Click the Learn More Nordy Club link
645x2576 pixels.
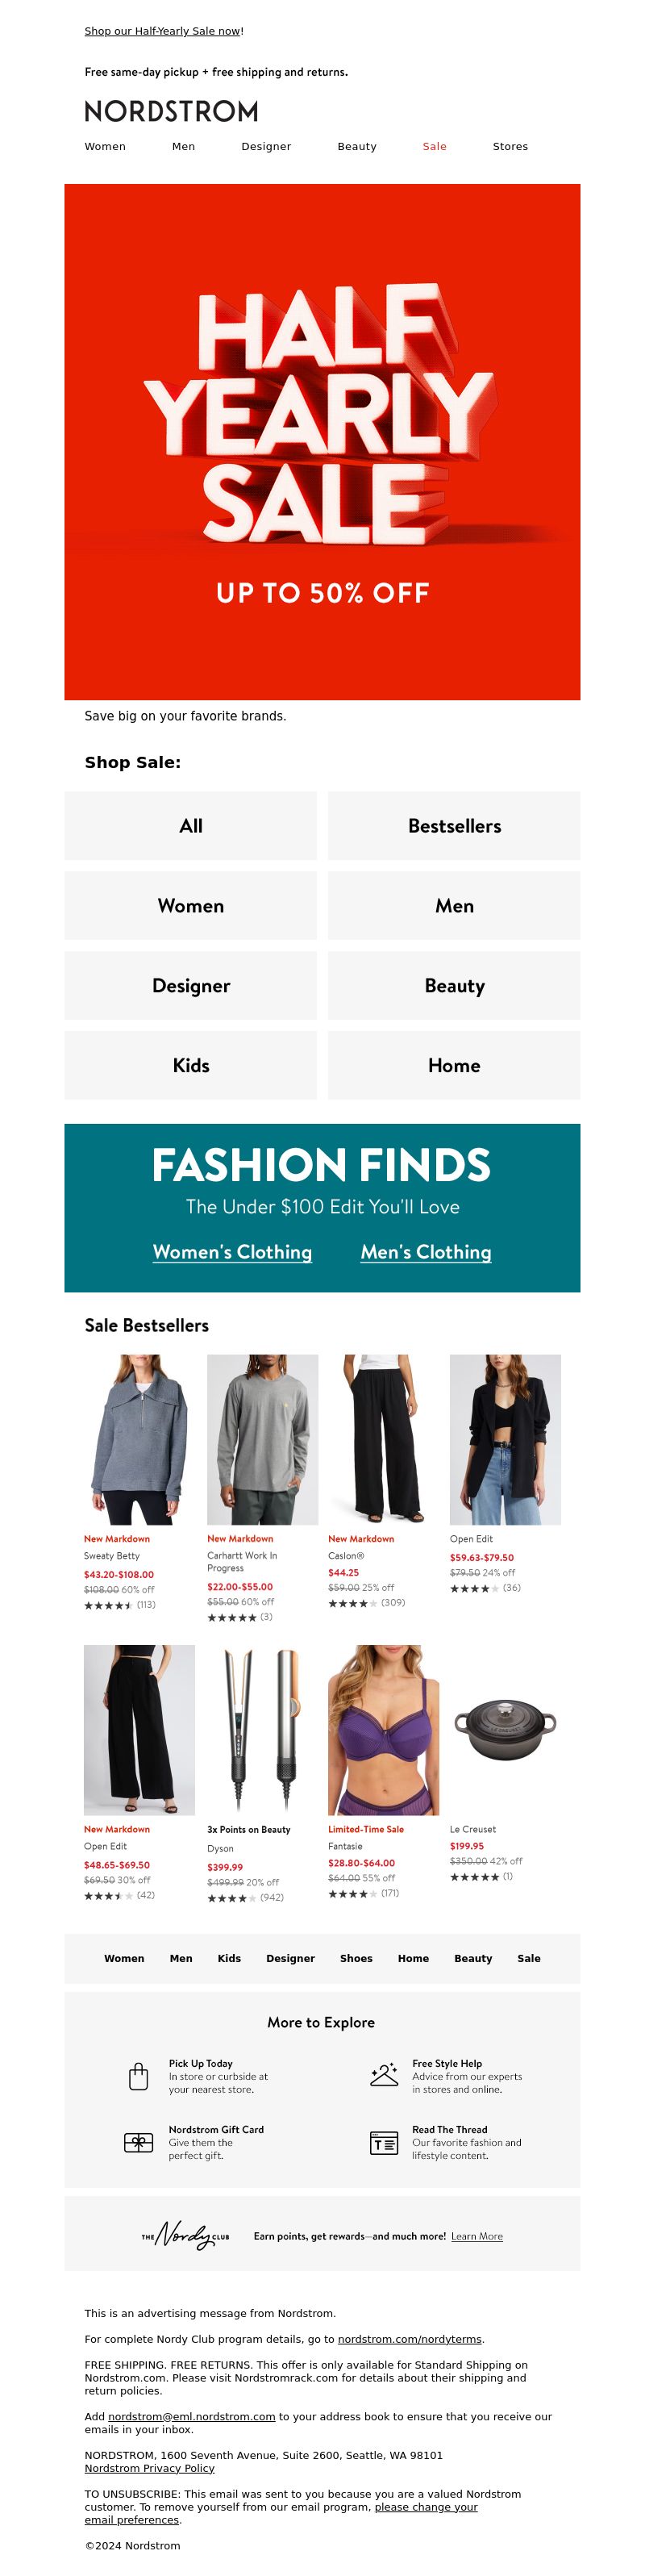tap(477, 2236)
